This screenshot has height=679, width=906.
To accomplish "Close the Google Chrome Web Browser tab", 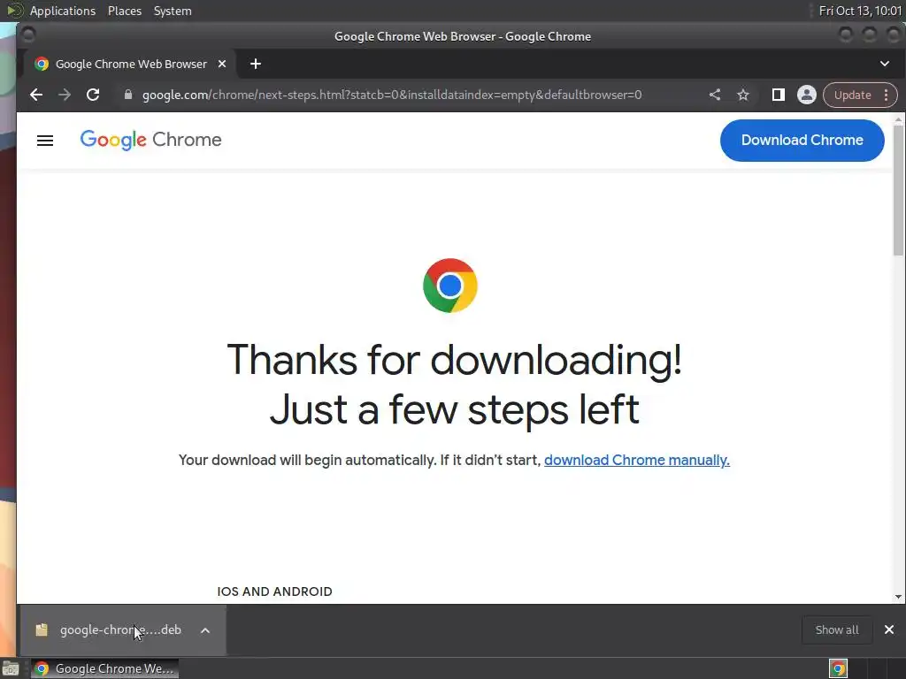I will coord(222,64).
